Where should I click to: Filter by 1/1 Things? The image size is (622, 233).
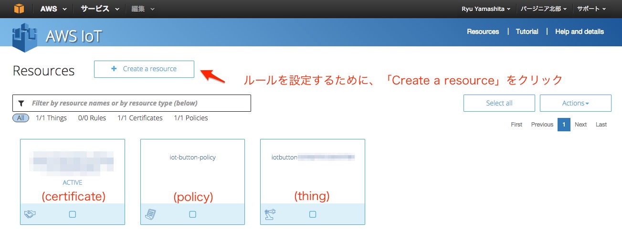click(51, 118)
